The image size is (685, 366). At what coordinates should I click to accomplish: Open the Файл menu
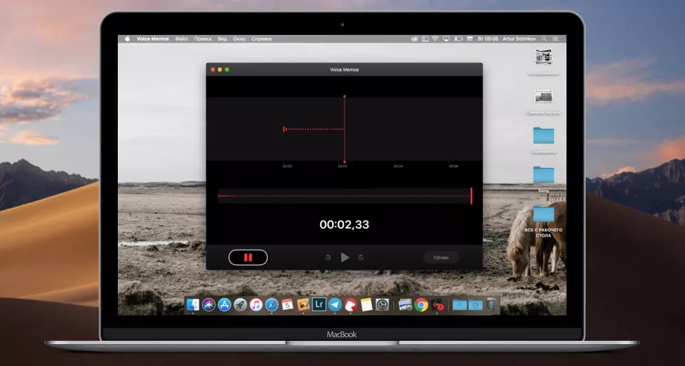click(x=182, y=39)
